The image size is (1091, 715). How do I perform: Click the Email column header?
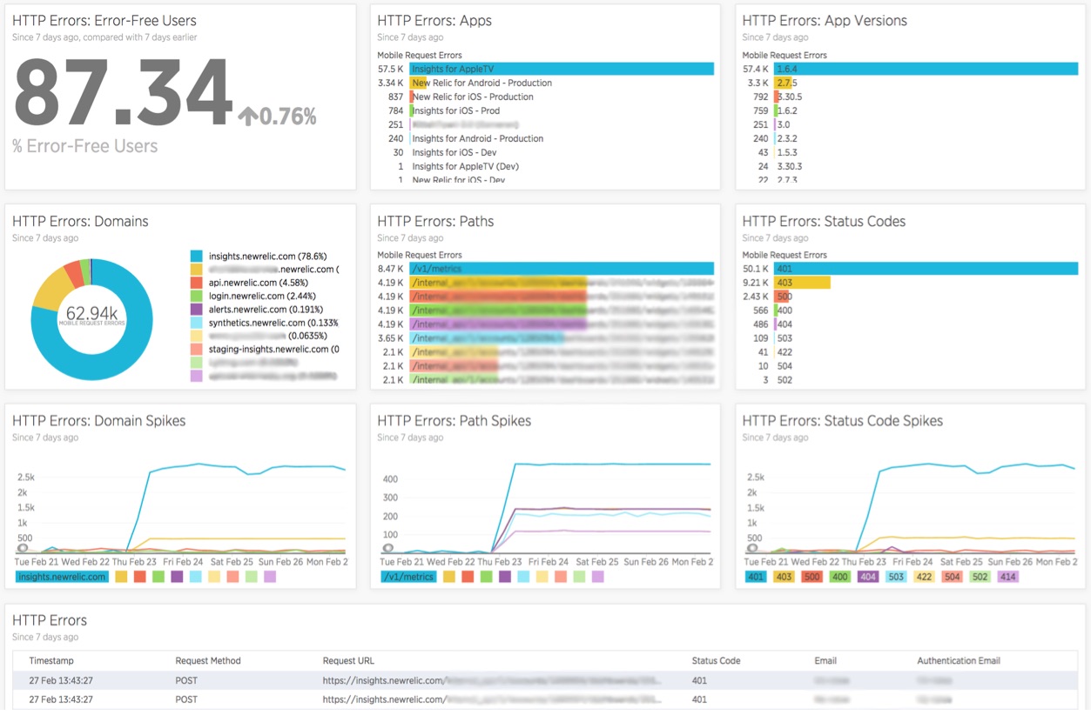tap(825, 661)
